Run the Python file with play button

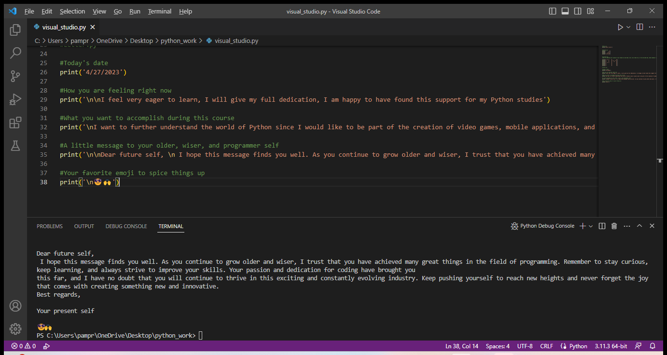[x=620, y=27]
